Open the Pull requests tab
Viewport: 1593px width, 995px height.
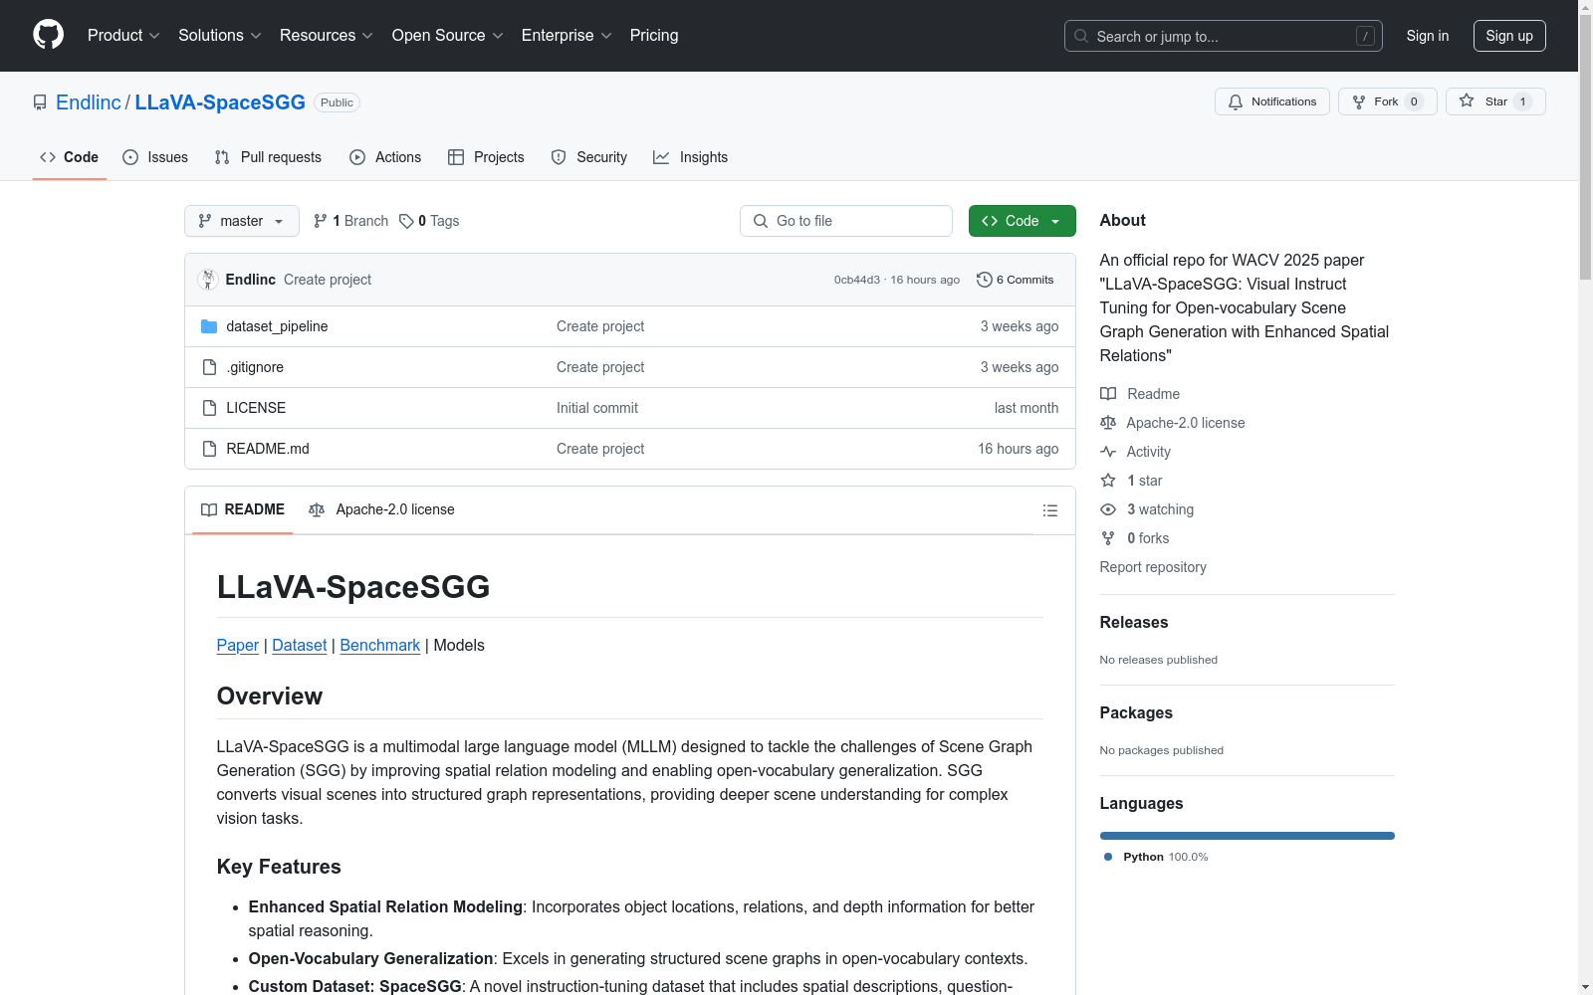click(x=268, y=157)
